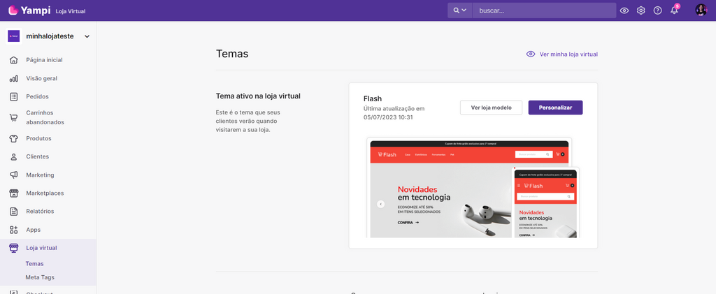Open settings via the gear icon
This screenshot has width=716, height=294.
pos(641,10)
